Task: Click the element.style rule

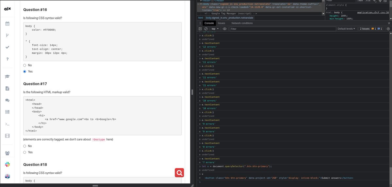Action: click(336, 6)
